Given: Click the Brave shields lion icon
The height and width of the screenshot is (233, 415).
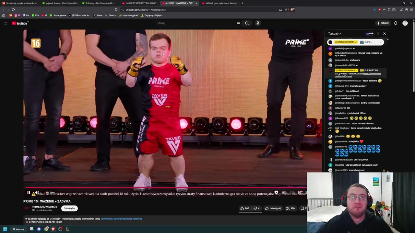Looking at the screenshot, I should [x=292, y=10].
